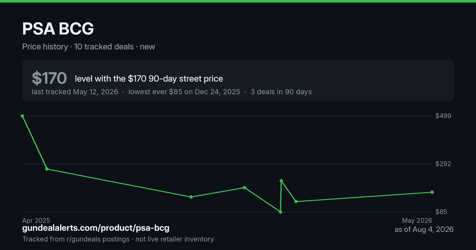Select the last data point on the chart
This screenshot has height=250, width=476.
432,192
